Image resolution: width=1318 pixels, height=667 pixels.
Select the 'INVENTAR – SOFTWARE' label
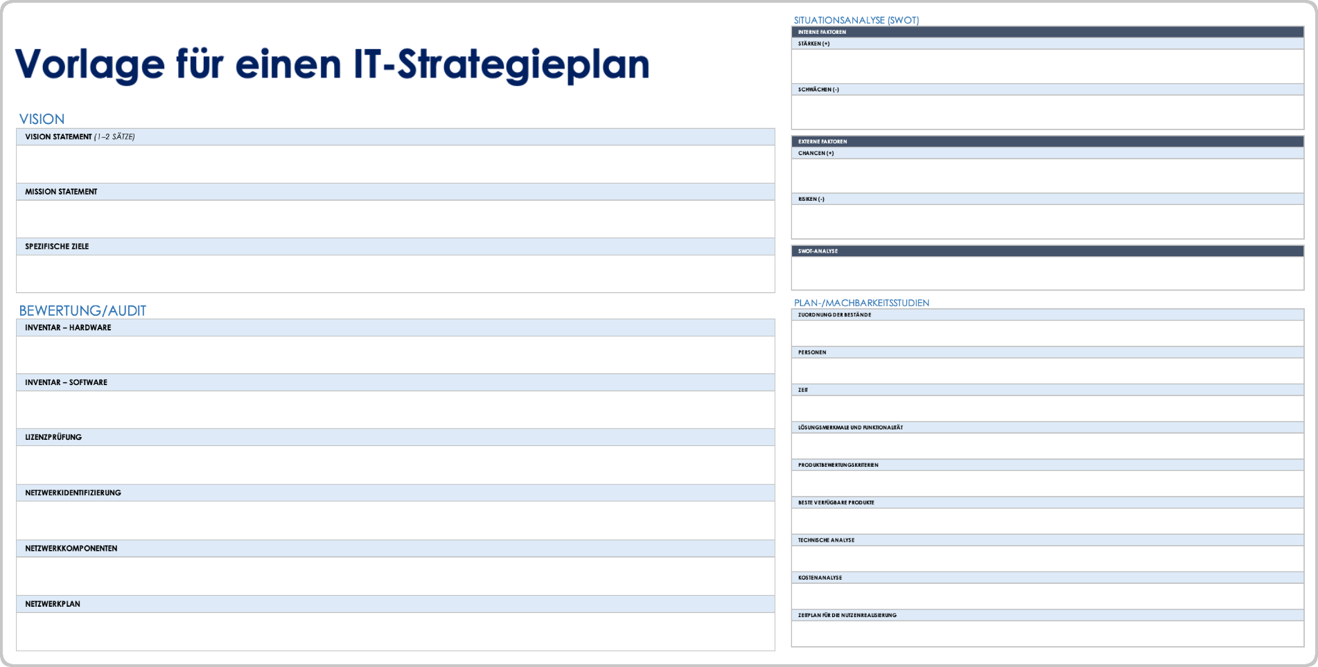[66, 382]
